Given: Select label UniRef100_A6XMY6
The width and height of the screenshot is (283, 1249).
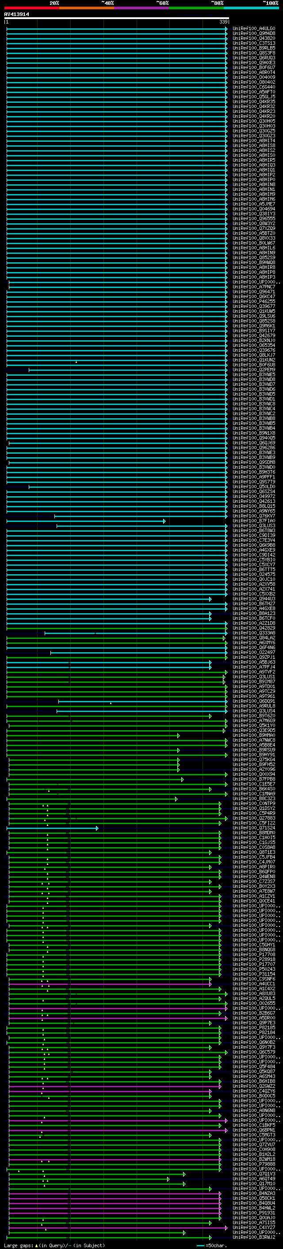Looking at the screenshot, I should tap(254, 642).
